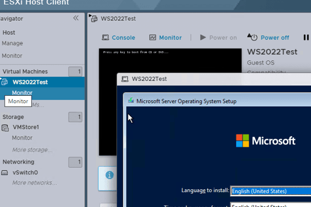The width and height of the screenshot is (311, 207).
Task: Click the Networking count badge
Action: pyautogui.click(x=75, y=162)
